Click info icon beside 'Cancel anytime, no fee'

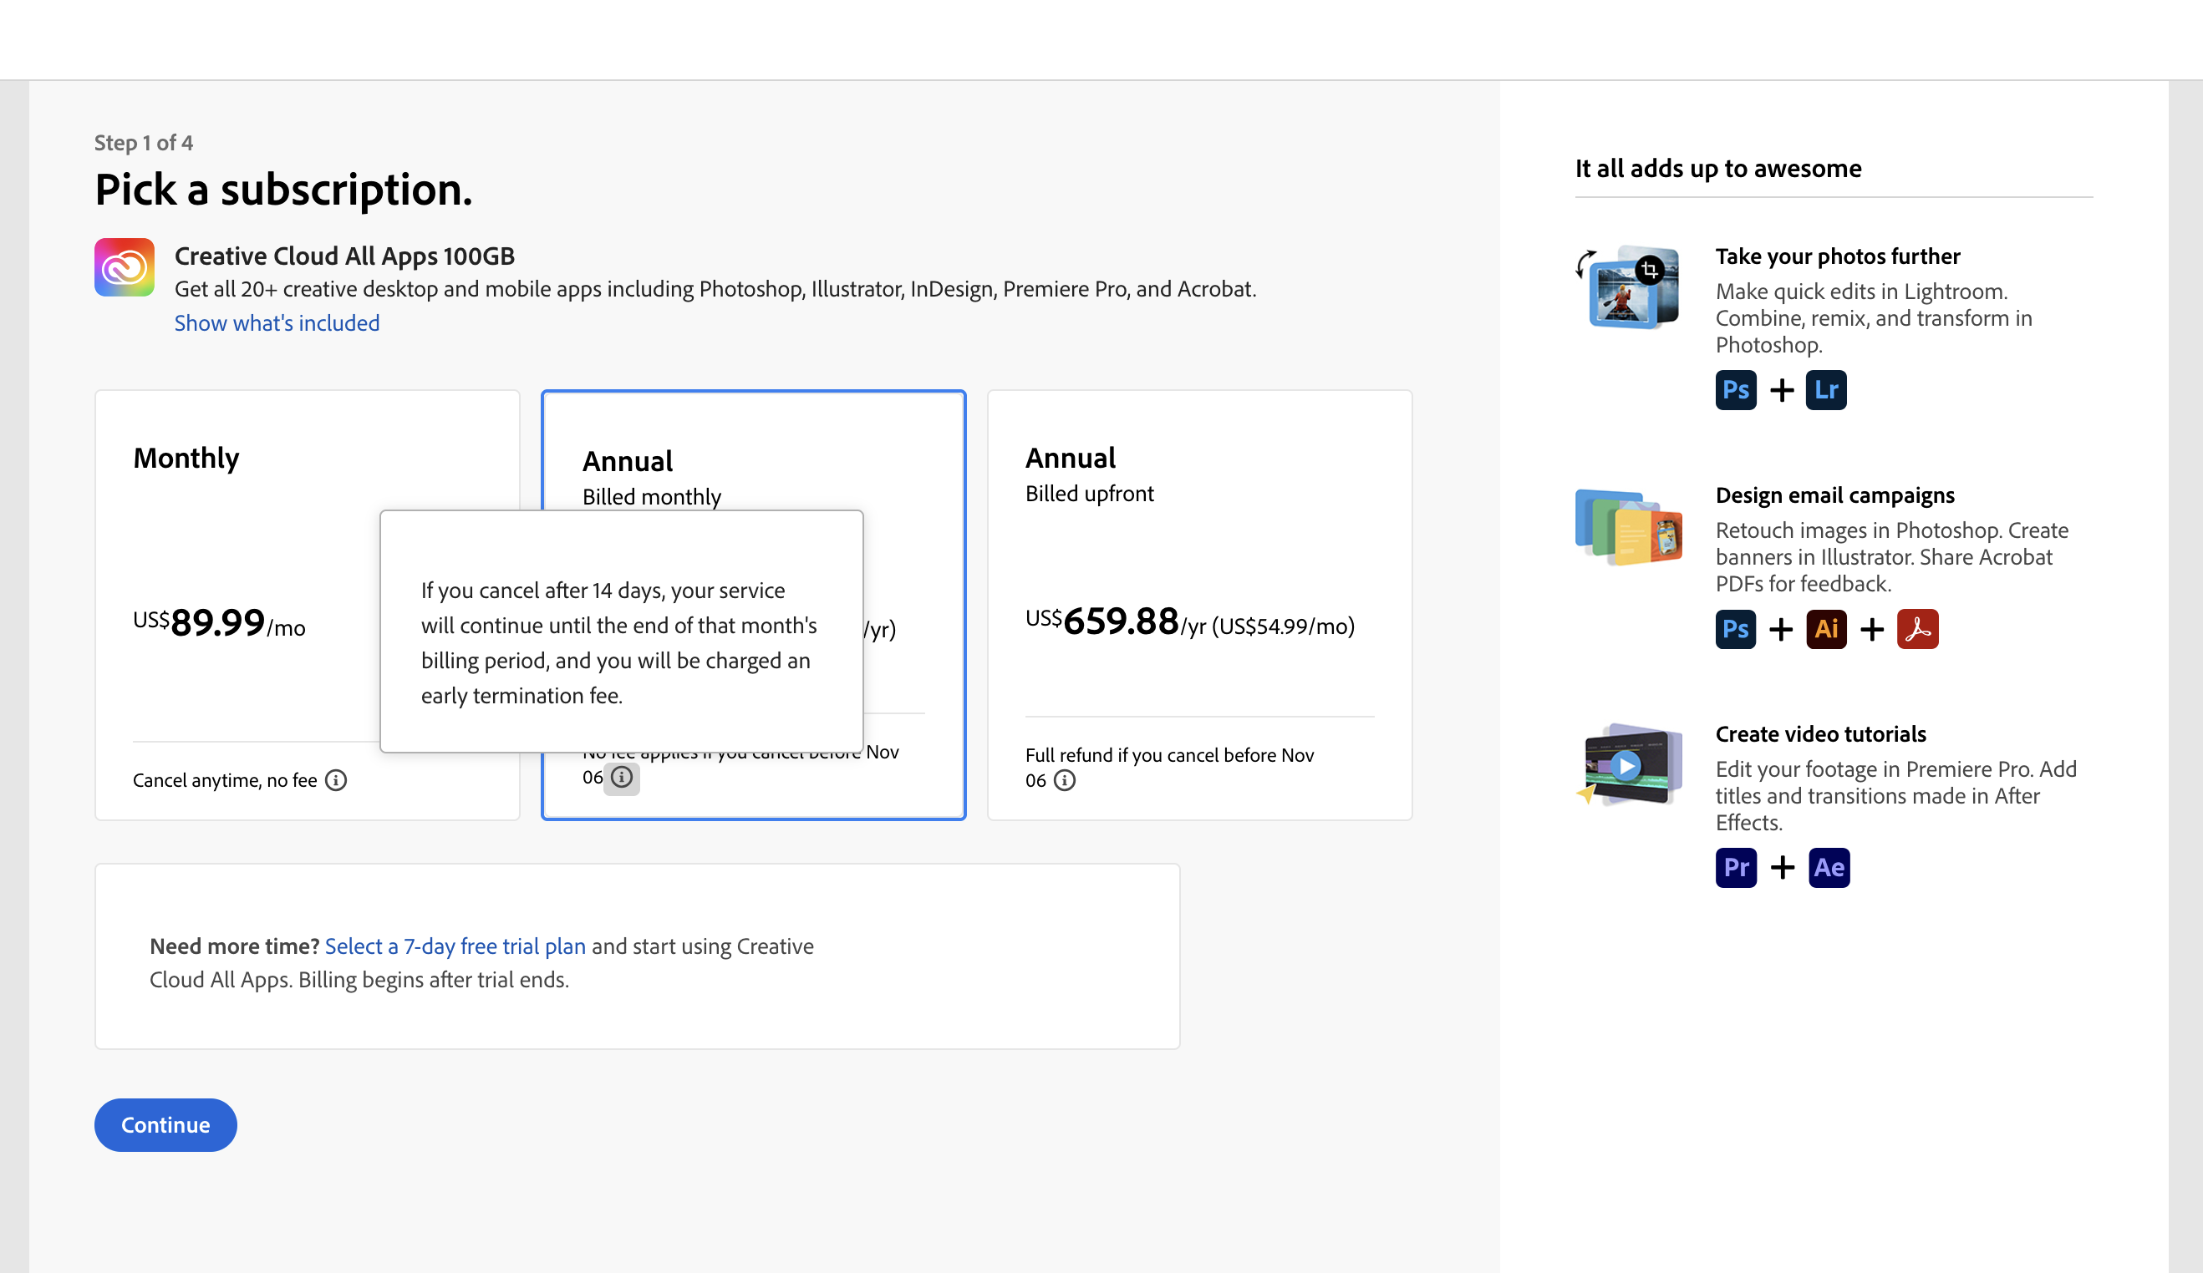(x=336, y=780)
